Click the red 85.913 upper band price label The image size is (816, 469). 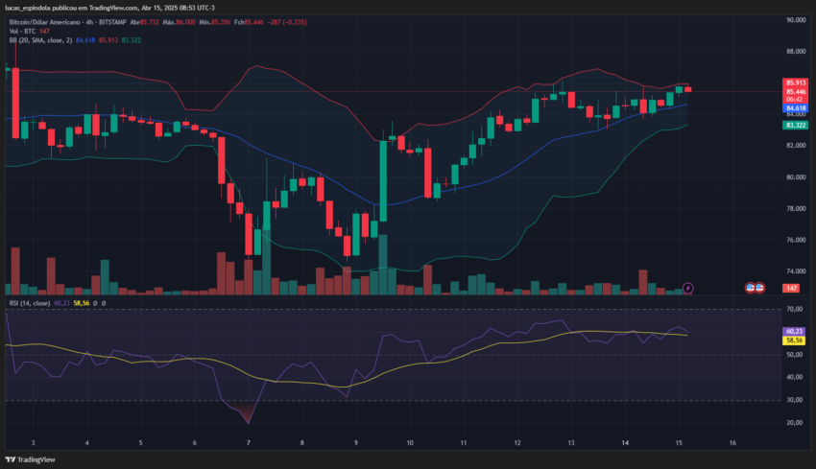pyautogui.click(x=795, y=82)
